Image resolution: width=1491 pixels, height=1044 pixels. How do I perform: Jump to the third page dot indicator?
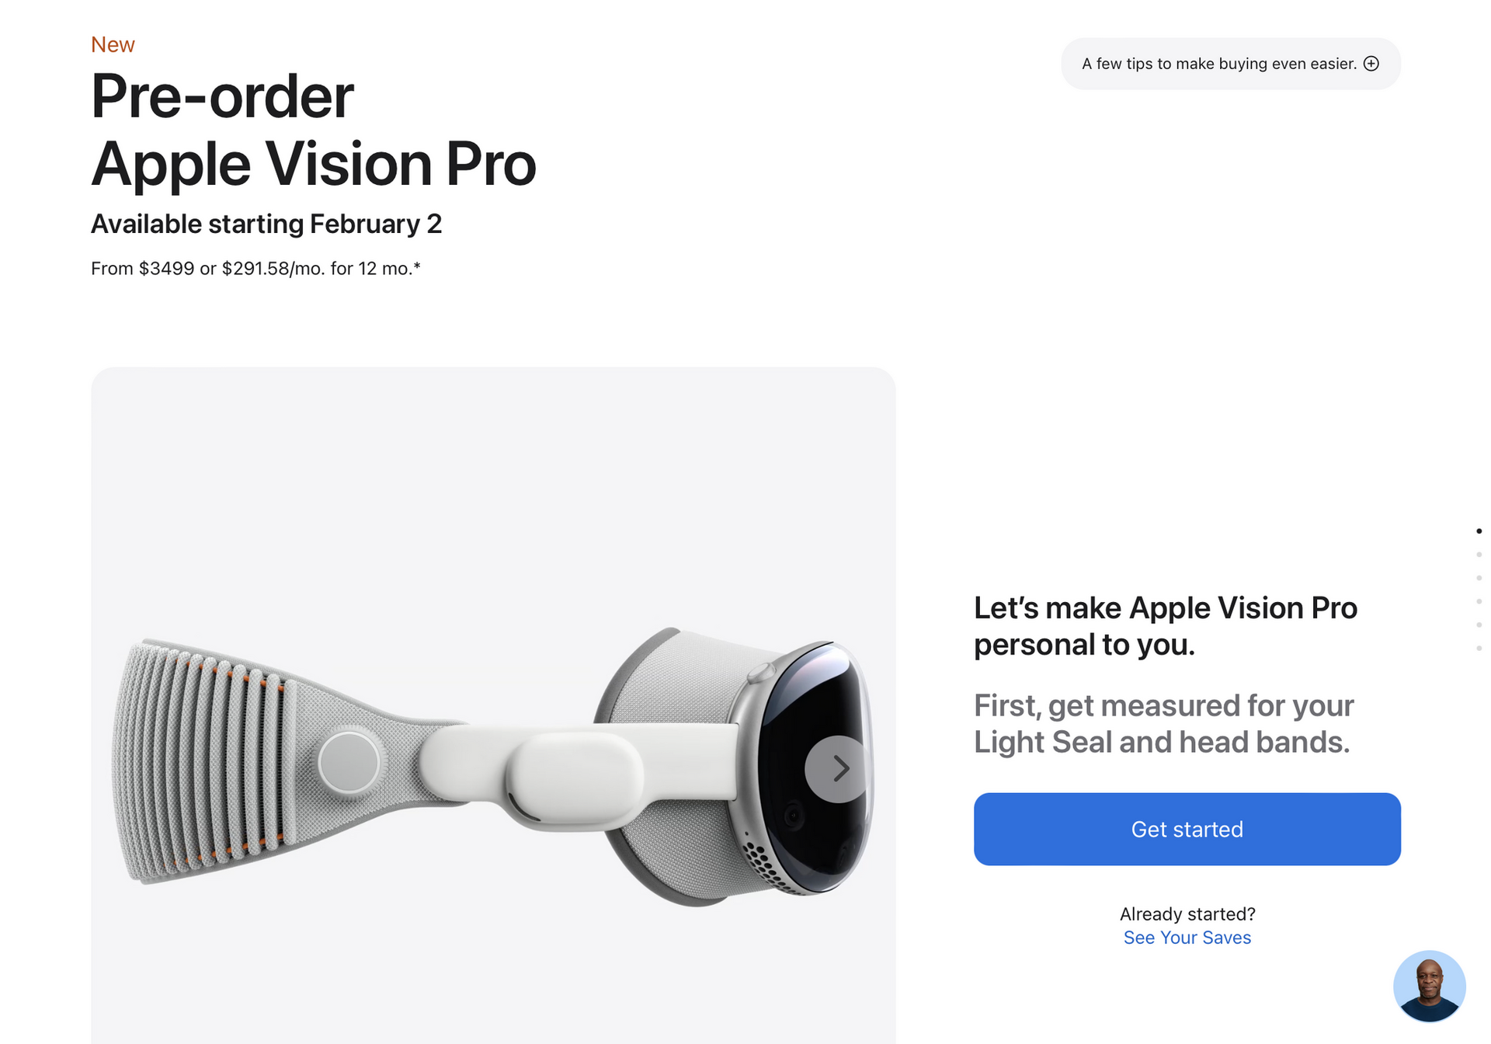1479,578
